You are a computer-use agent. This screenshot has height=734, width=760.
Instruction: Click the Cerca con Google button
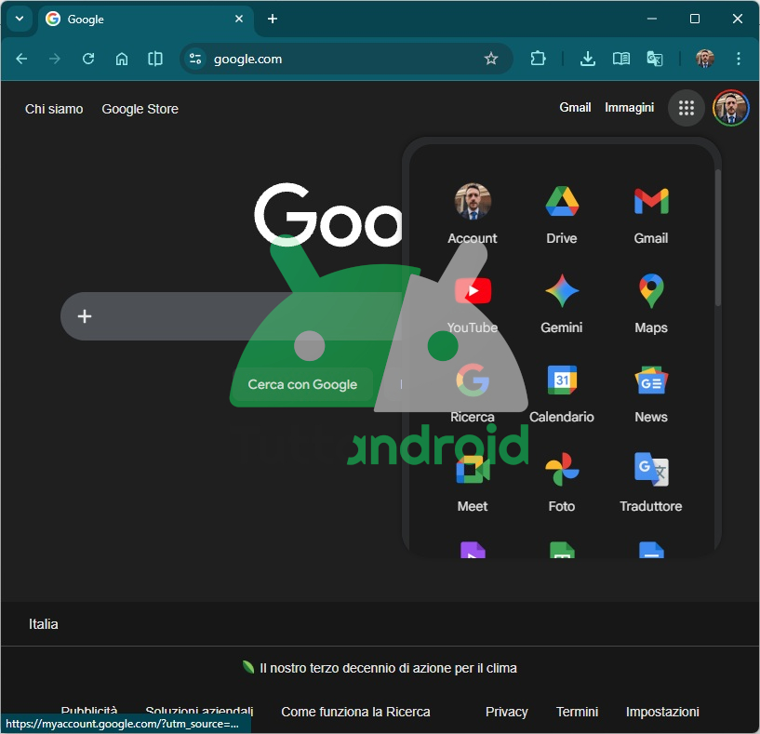click(x=302, y=384)
